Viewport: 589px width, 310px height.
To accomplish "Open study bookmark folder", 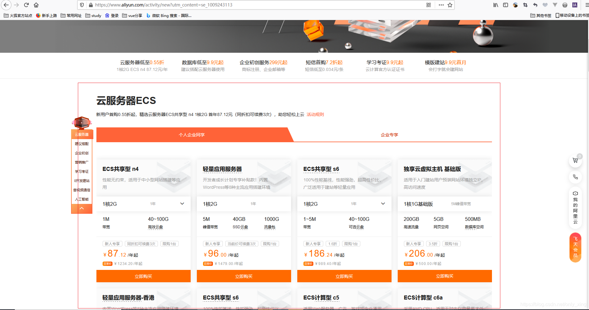I will point(93,15).
